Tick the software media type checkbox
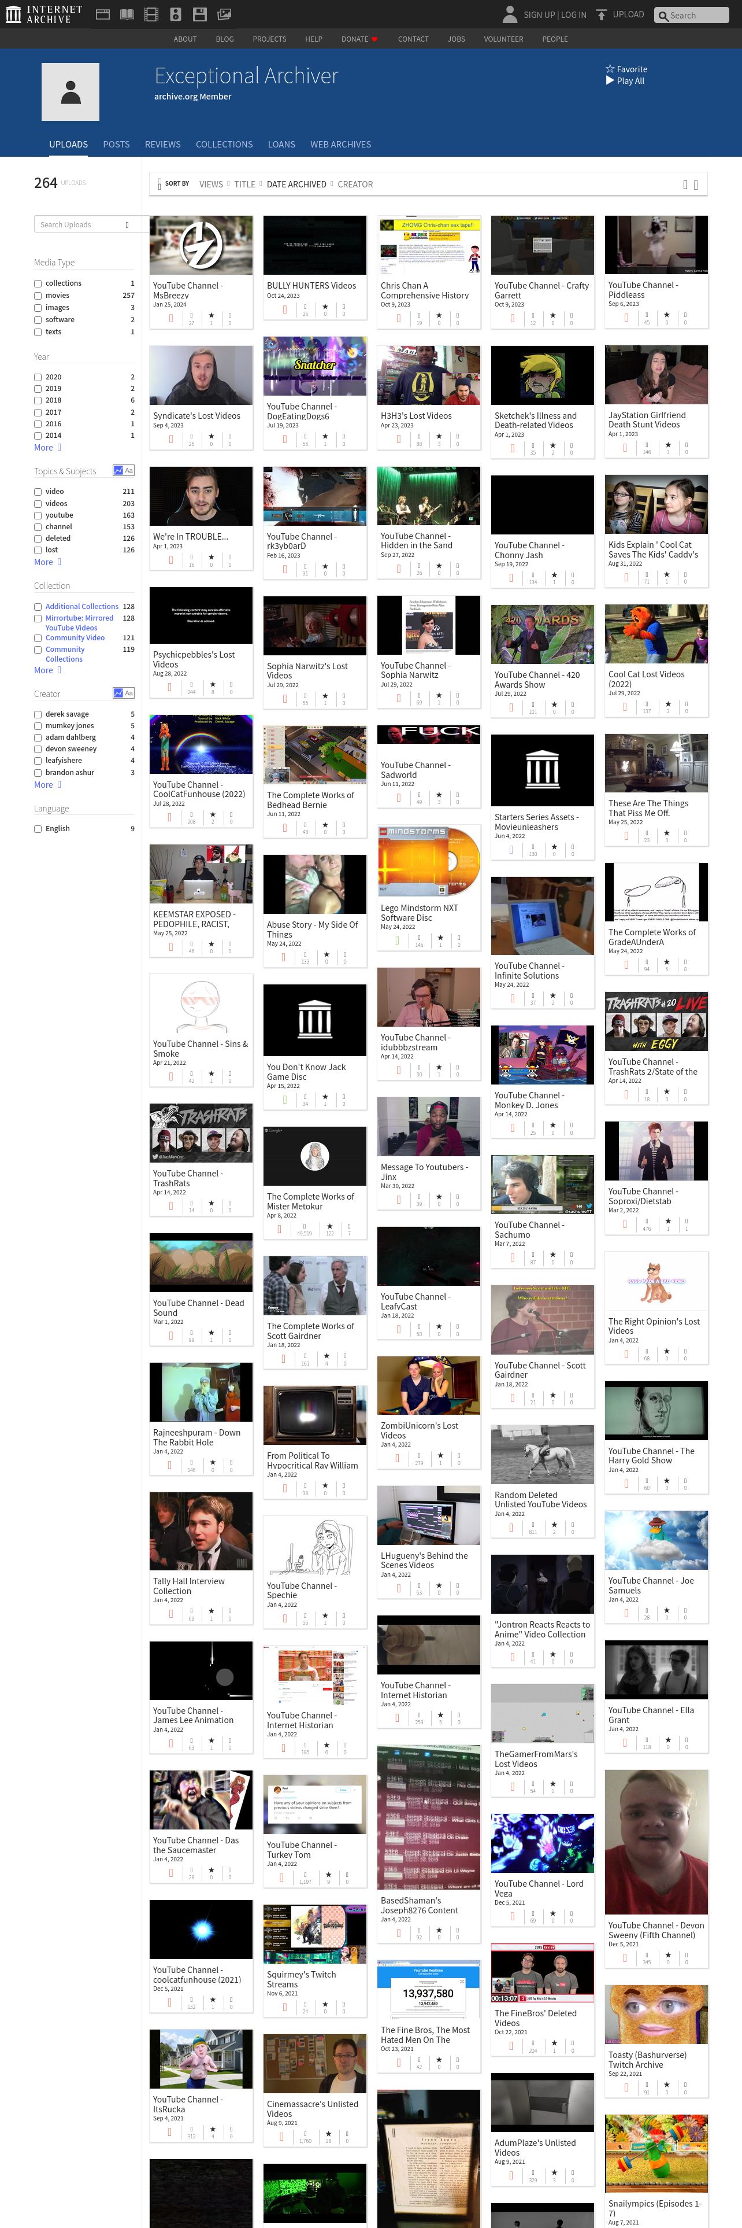Viewport: 742px width, 2228px height. point(38,320)
